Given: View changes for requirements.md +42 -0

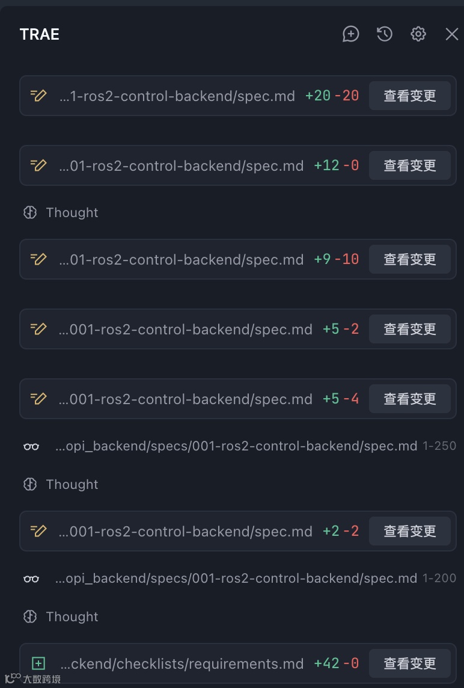Looking at the screenshot, I should [410, 663].
